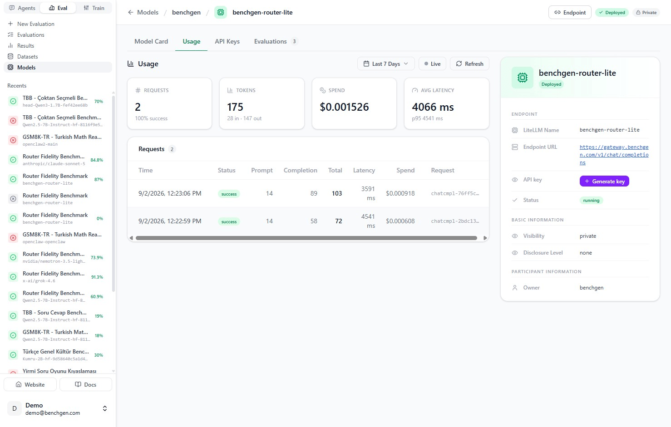Go to Models in the breadcrumb
The image size is (671, 427).
click(x=148, y=12)
